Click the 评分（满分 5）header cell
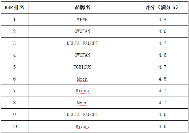189x133 pixels. point(162,8)
